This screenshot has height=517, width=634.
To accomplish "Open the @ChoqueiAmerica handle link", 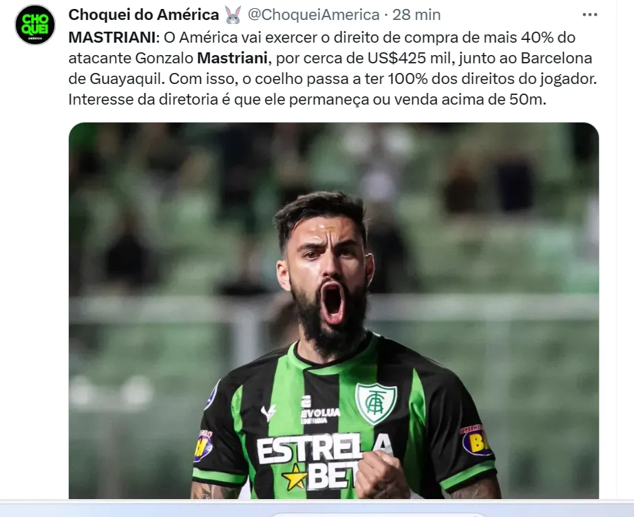I will [313, 15].
